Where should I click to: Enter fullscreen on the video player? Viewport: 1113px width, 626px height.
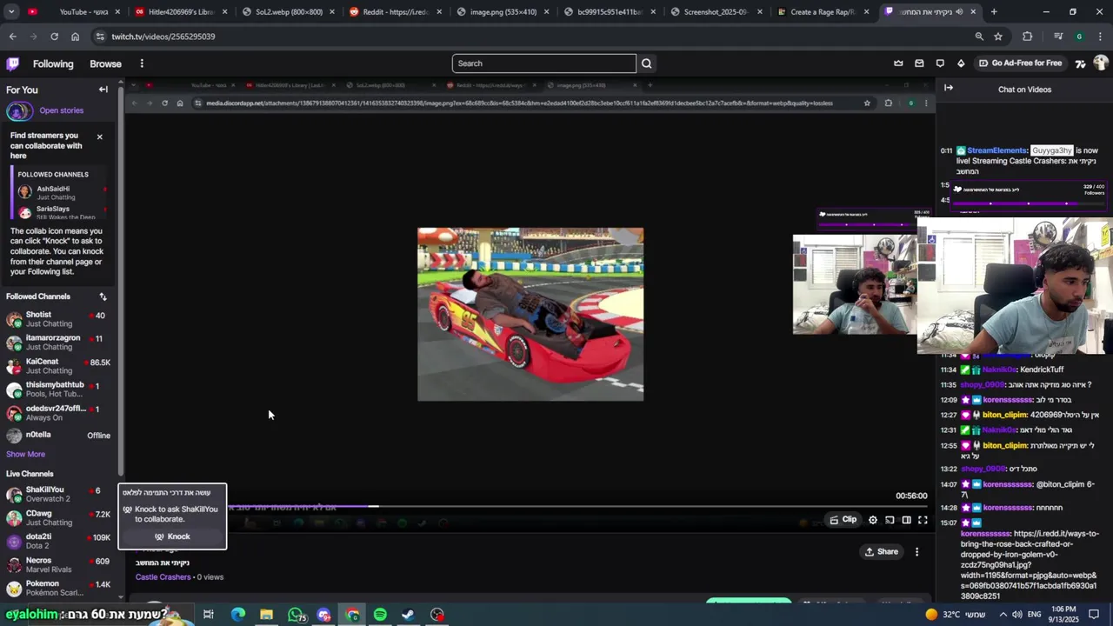click(923, 520)
